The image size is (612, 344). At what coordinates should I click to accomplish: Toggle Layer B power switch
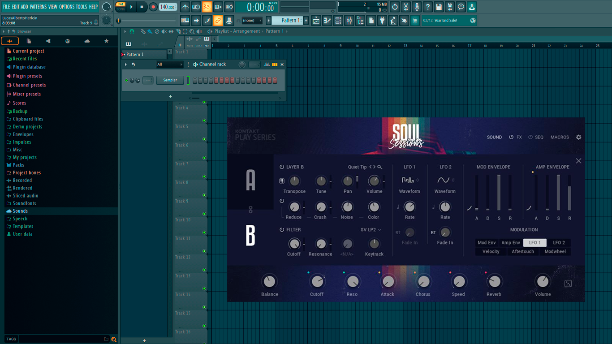[282, 167]
